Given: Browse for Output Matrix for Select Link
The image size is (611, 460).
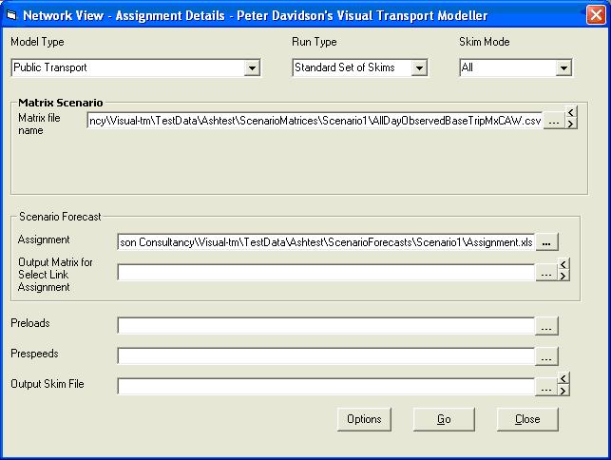Looking at the screenshot, I should [545, 273].
